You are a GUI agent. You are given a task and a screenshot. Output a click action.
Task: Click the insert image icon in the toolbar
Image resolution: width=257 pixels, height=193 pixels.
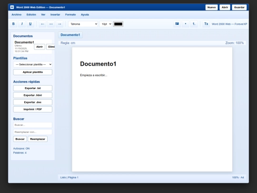pos(177,24)
